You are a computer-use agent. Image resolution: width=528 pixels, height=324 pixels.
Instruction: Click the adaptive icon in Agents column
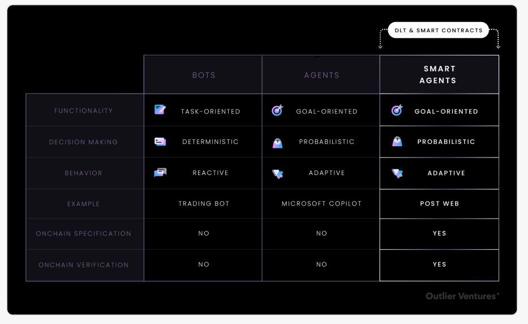click(x=277, y=173)
